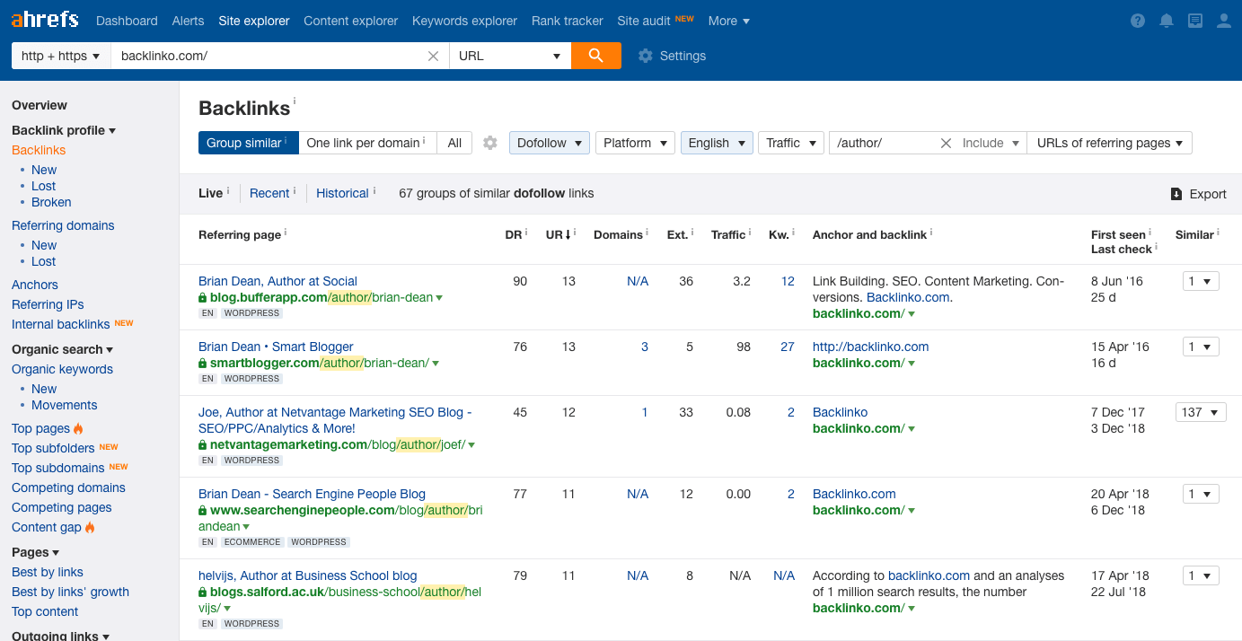Open Rank tracker in top navigation
The image size is (1242, 641).
[567, 21]
